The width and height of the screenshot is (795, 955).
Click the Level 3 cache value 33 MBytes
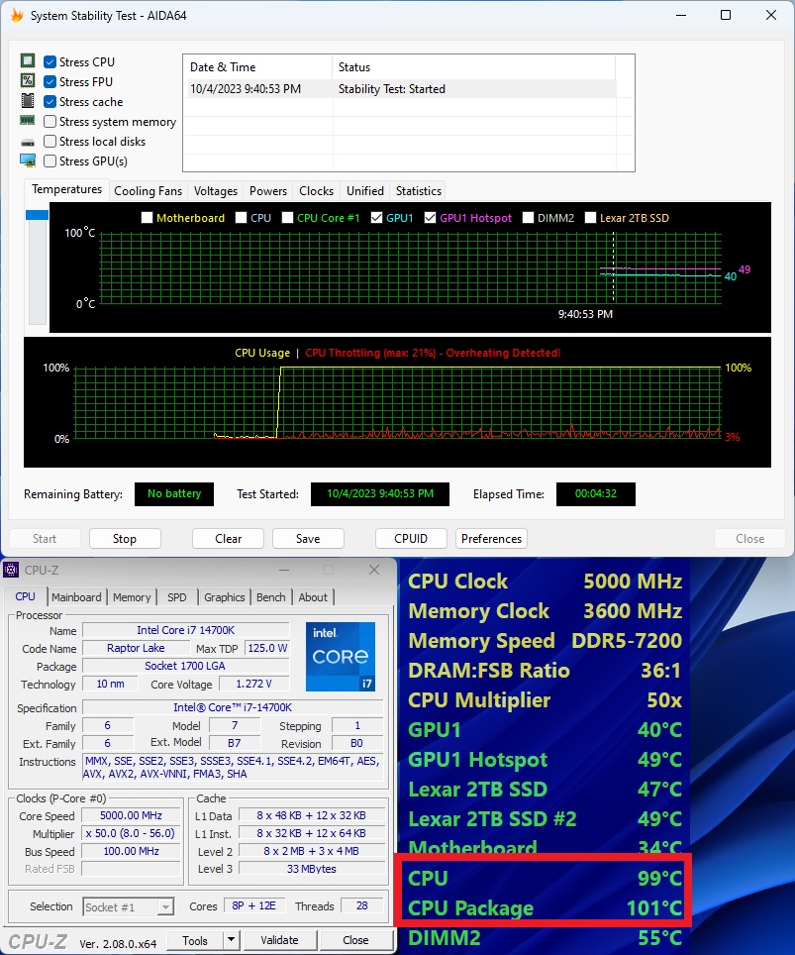point(312,869)
